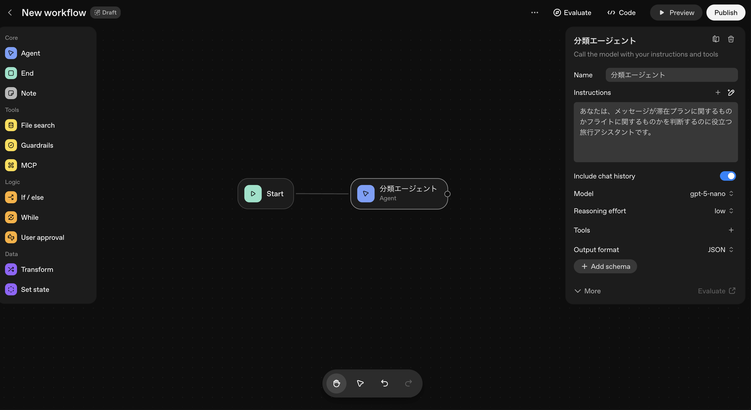Open the Evaluate option in header
Screen dimensions: 751x410
tap(572, 13)
